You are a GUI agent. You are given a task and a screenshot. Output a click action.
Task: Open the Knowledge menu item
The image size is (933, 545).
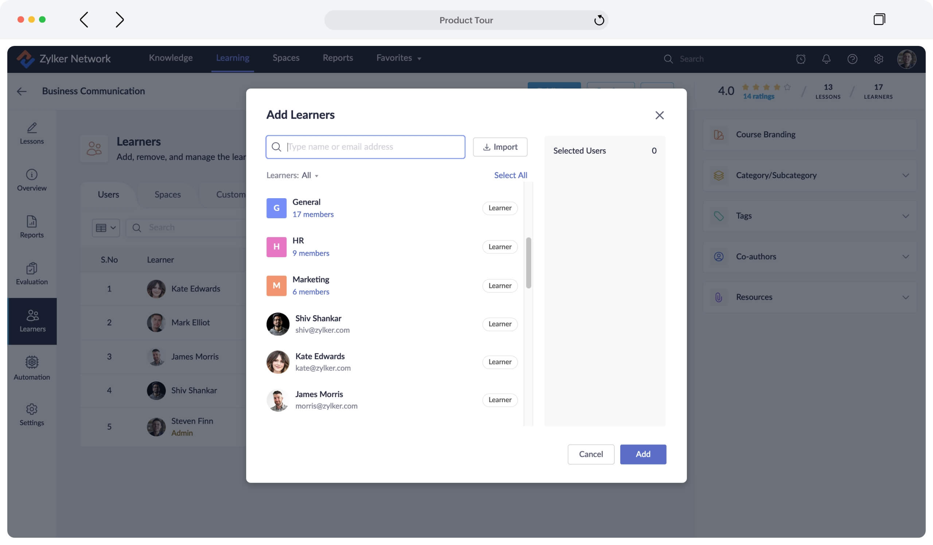pyautogui.click(x=171, y=58)
